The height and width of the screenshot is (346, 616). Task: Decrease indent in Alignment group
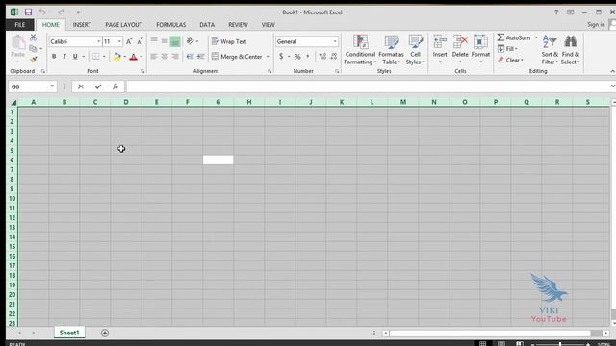[x=191, y=57]
